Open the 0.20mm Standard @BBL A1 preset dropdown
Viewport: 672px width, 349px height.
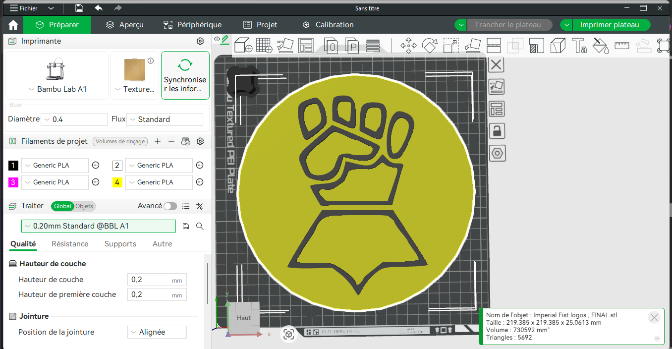(98, 226)
